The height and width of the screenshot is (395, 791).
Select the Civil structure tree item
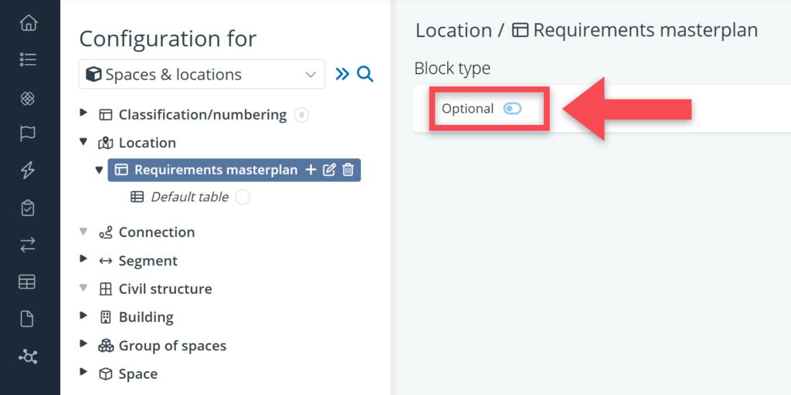click(165, 289)
